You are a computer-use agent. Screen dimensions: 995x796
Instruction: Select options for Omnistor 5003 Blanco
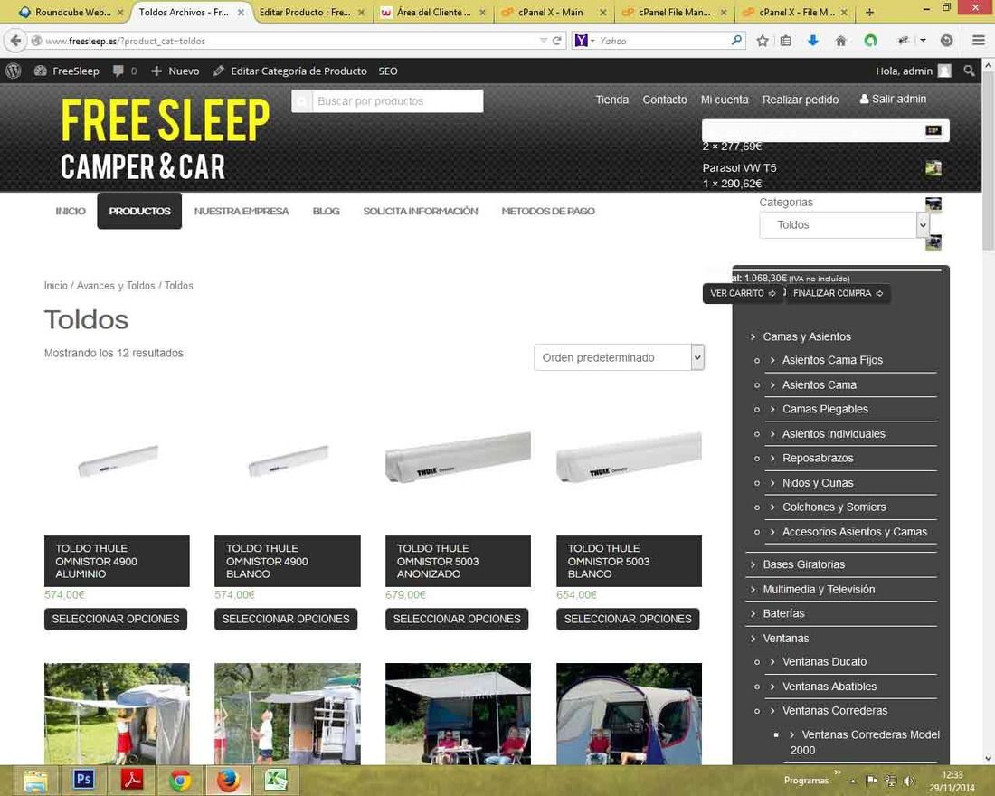pos(628,619)
